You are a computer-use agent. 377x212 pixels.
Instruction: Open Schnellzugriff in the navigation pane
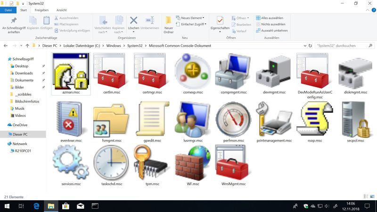[x=23, y=59]
